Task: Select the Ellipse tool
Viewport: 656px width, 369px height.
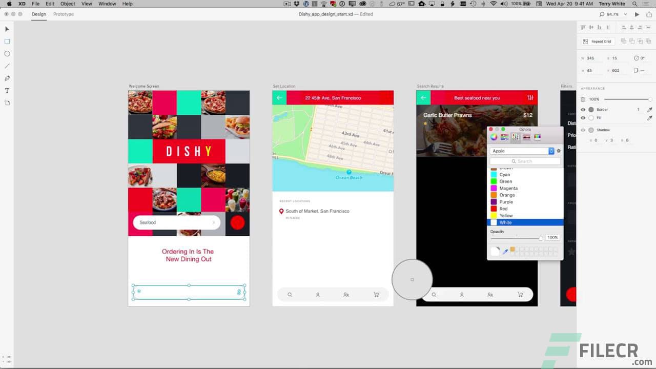Action: click(x=7, y=53)
